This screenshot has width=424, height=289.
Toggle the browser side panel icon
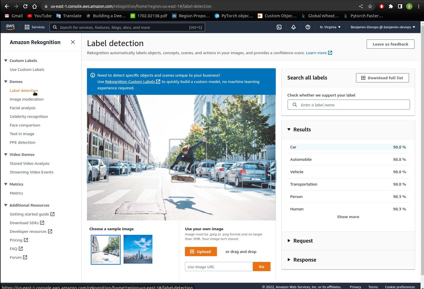click(400, 6)
